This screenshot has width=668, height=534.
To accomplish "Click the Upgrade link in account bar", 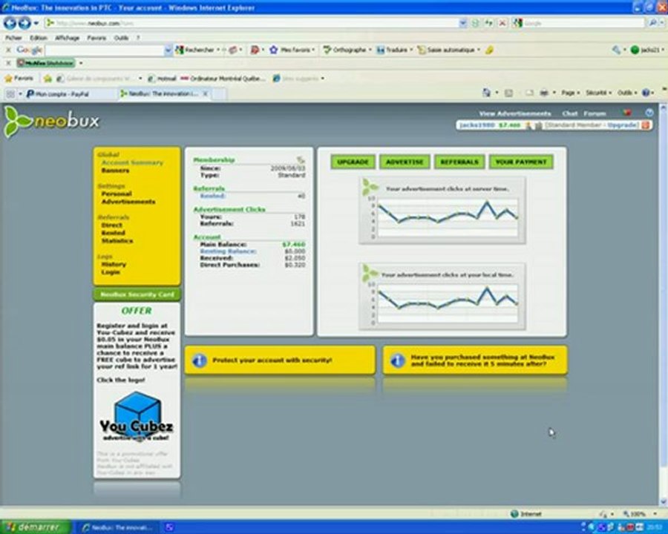I will pyautogui.click(x=623, y=125).
